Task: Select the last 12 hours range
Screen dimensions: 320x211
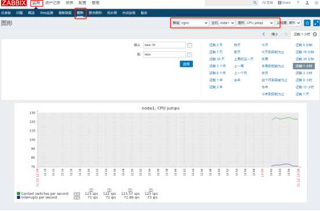Action: pyautogui.click(x=305, y=87)
